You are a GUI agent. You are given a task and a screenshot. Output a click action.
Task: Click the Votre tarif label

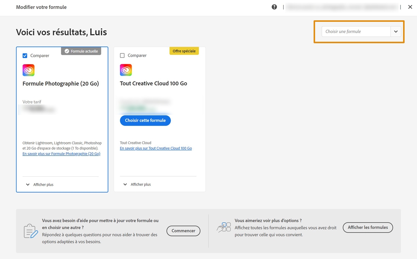(32, 102)
